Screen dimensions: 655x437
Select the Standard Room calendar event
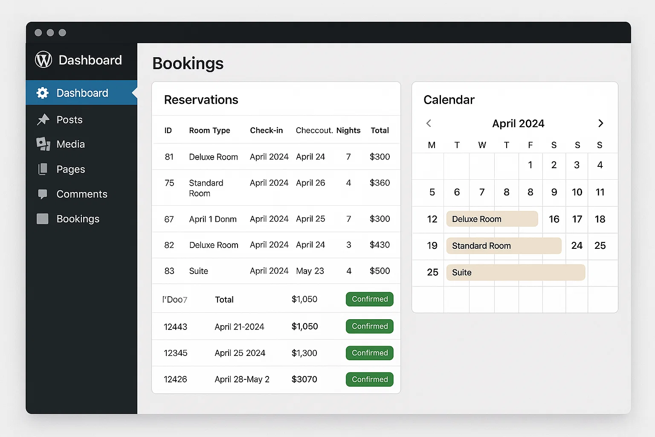pos(503,246)
